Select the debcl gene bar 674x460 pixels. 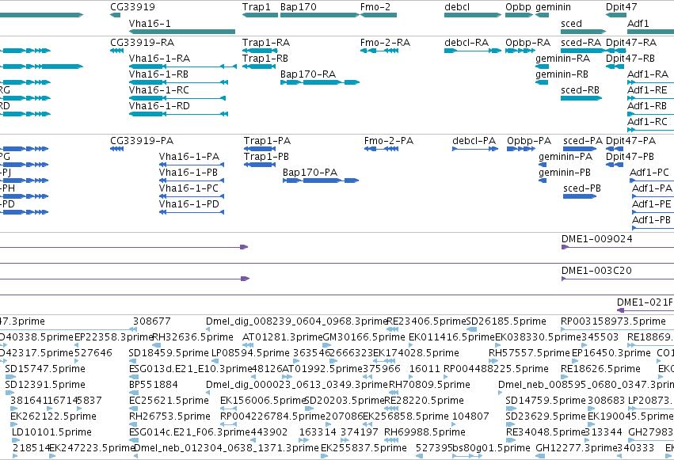[x=473, y=15]
